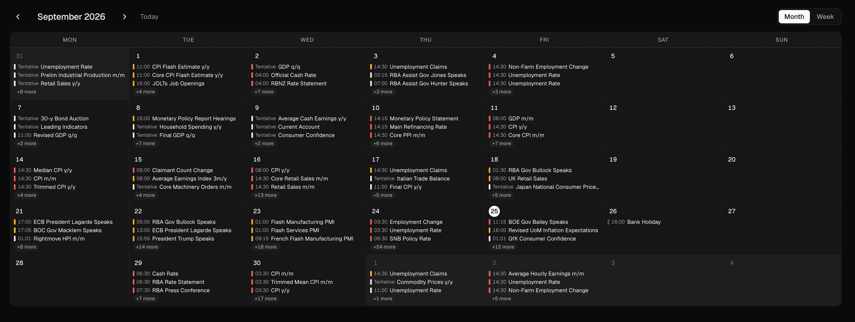Switch to Week view
The image size is (855, 322).
click(x=825, y=17)
